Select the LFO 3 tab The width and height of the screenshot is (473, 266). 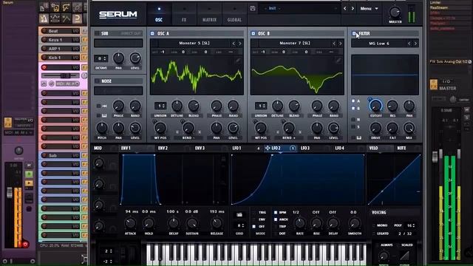pos(305,148)
